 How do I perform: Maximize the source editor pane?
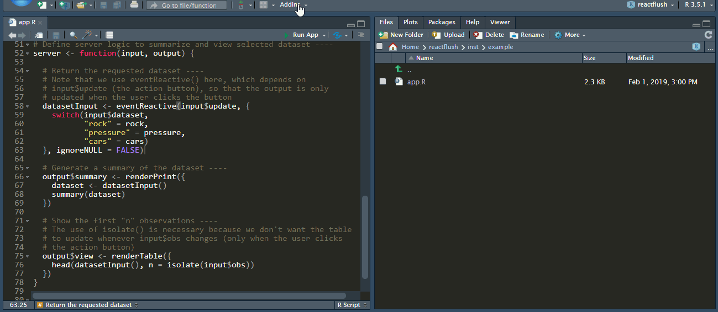(x=361, y=24)
